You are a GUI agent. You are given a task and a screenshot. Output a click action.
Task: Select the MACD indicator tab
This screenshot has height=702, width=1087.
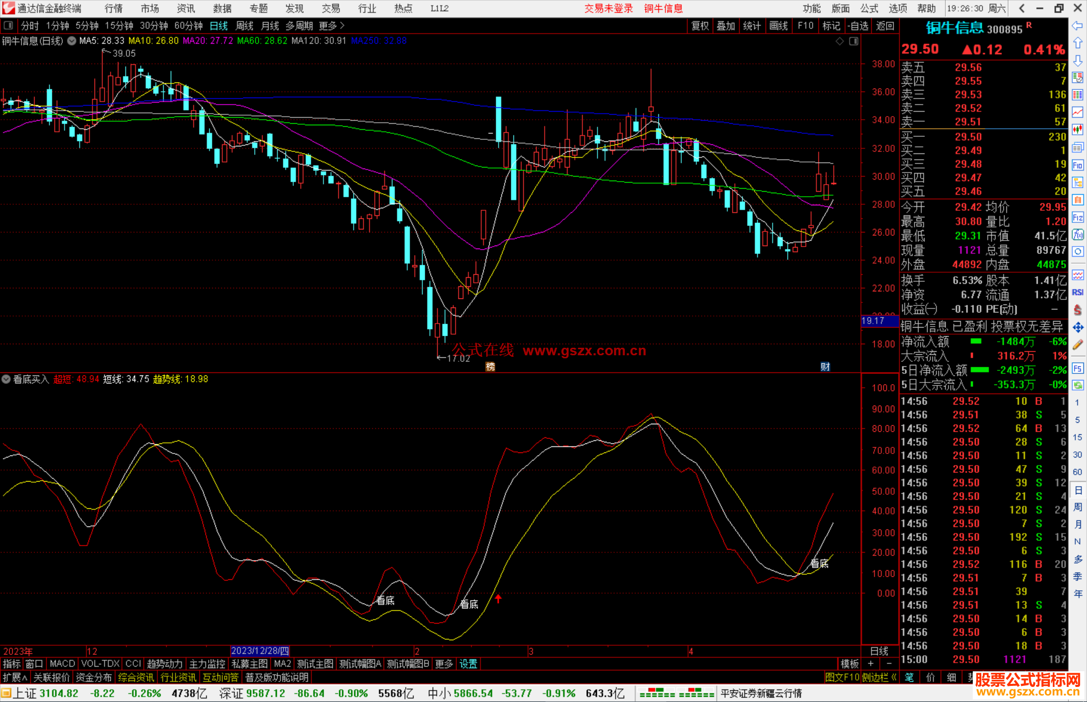click(62, 664)
